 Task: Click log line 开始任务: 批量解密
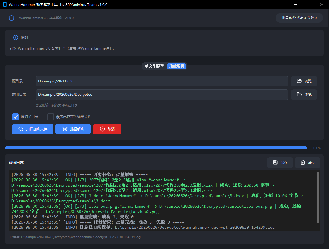[x=80, y=175]
